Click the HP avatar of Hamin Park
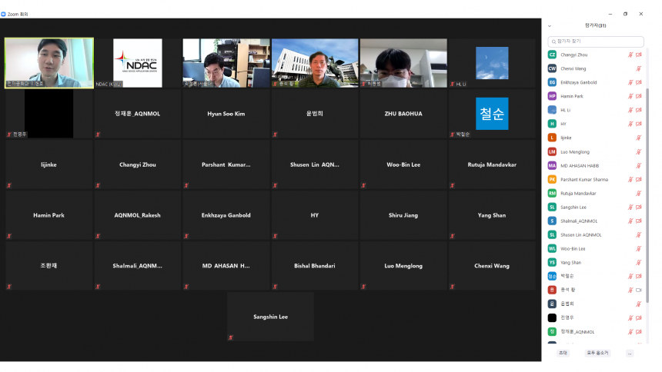662x372 pixels. [x=552, y=96]
